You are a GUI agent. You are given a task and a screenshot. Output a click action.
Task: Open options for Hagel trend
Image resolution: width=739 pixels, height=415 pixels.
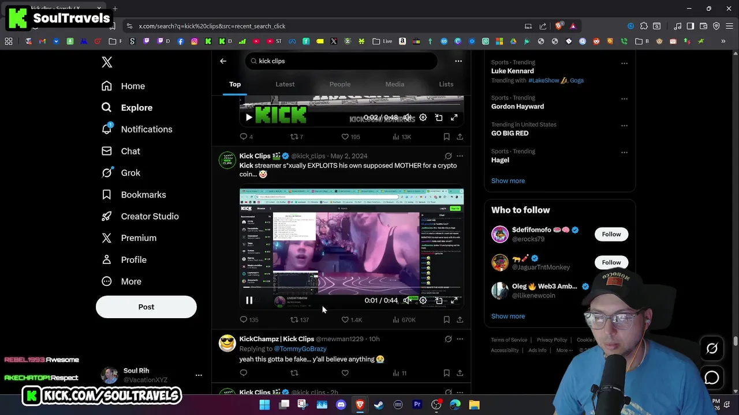point(624,152)
